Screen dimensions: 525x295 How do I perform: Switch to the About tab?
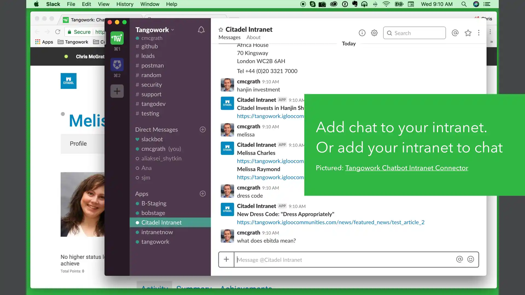click(253, 37)
